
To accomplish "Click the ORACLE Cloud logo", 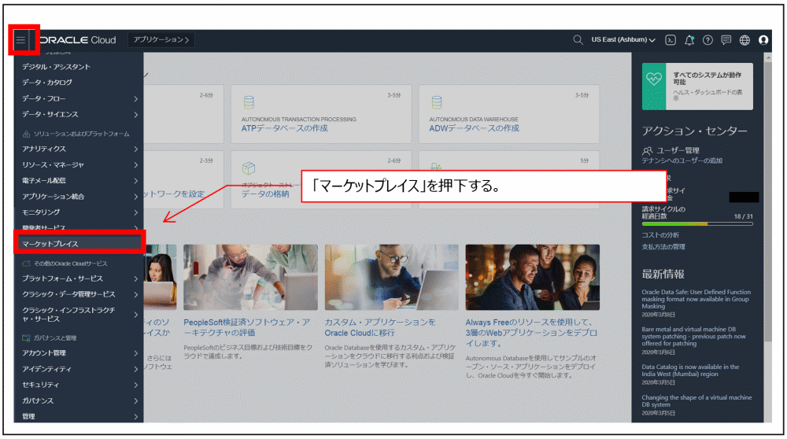I will (78, 40).
